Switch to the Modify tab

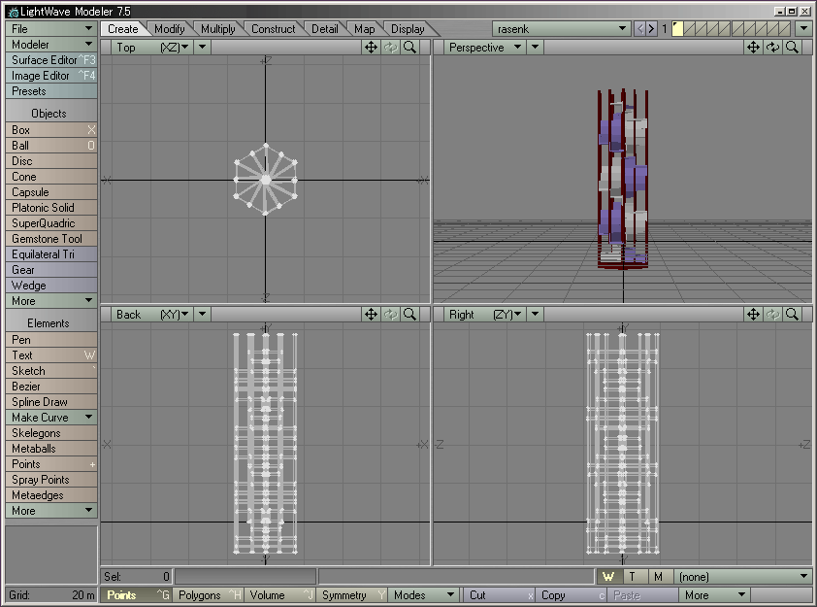[170, 29]
